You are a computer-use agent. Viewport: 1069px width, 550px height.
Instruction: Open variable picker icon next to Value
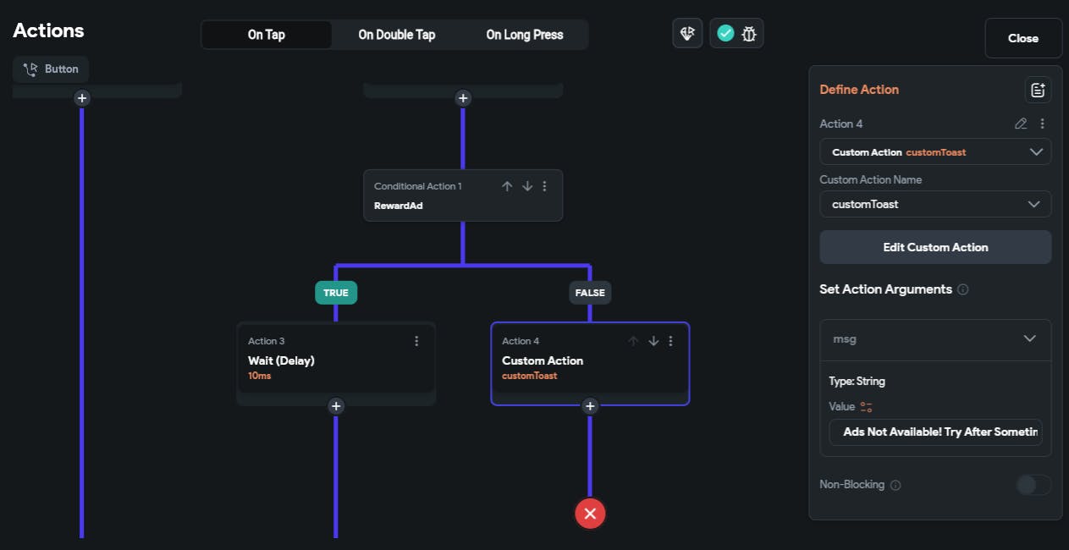[866, 407]
